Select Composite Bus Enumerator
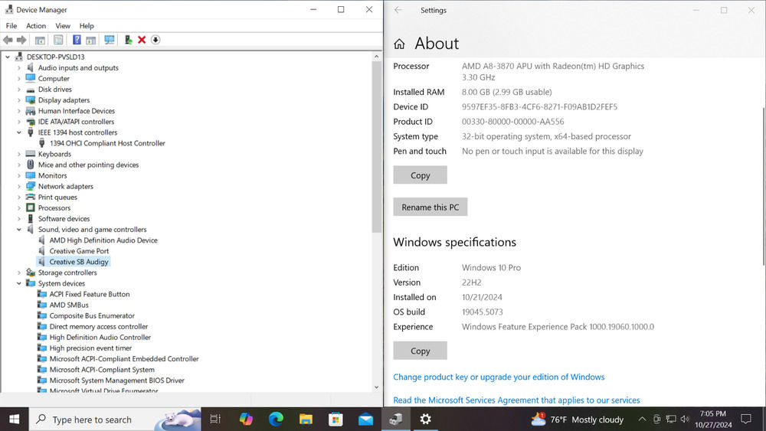766x431 pixels. click(x=92, y=316)
